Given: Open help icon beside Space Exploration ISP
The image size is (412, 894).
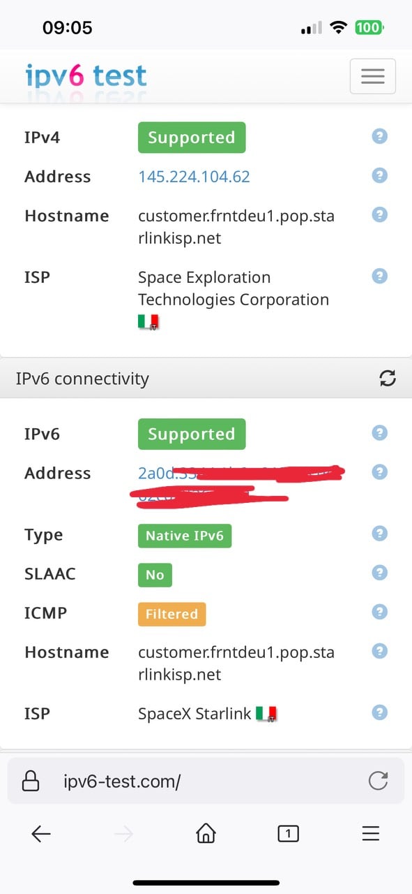Looking at the screenshot, I should tap(380, 276).
